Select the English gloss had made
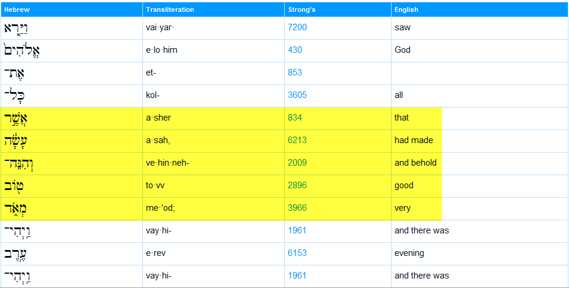This screenshot has height=288, width=569. coord(414,140)
